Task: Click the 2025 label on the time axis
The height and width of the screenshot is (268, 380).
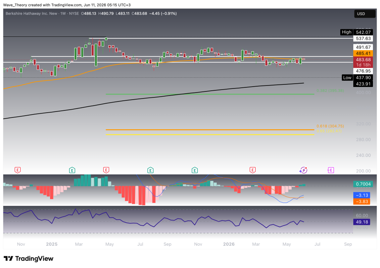Action: 52,244
